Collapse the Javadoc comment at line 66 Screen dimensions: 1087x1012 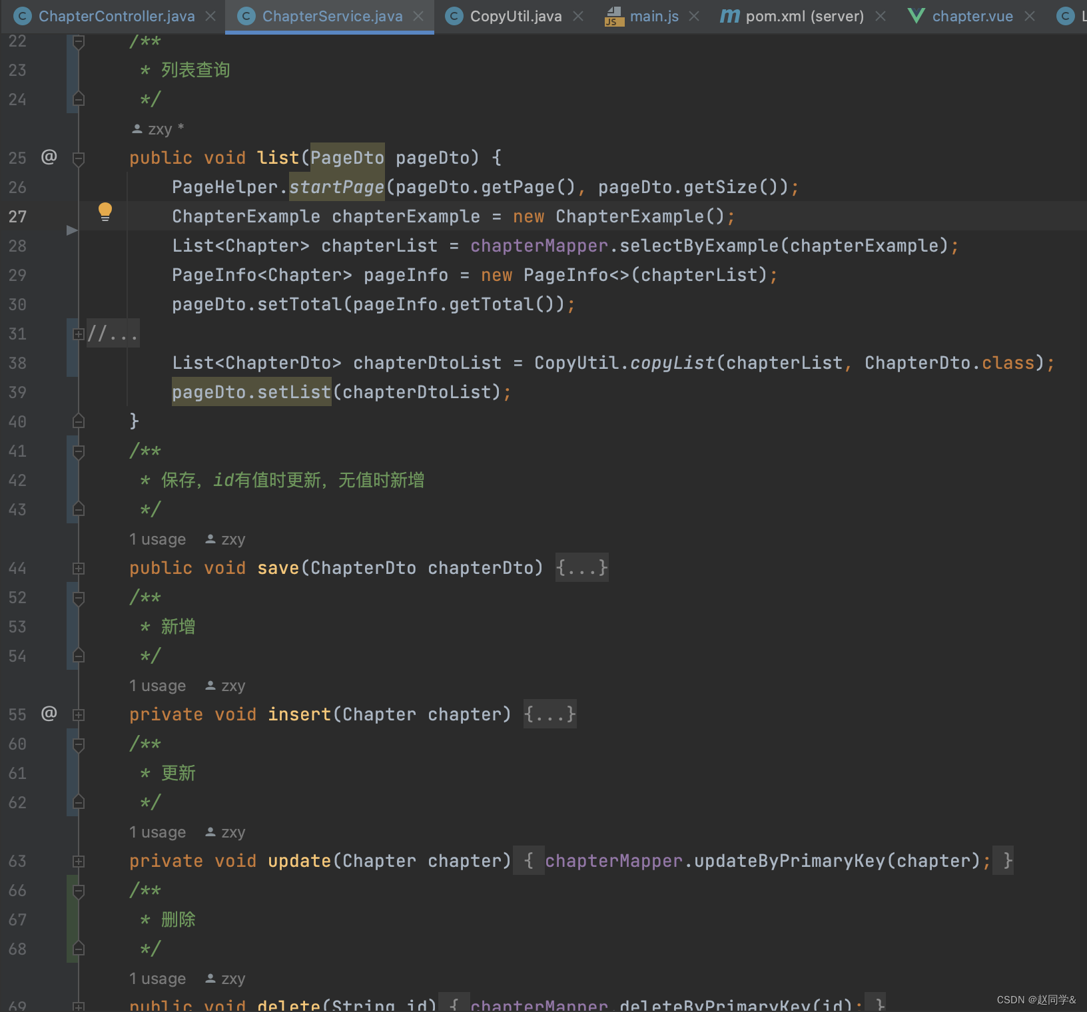(x=79, y=891)
